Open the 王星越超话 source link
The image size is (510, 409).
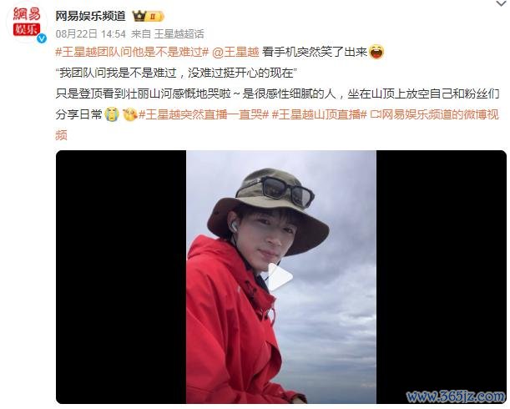pyautogui.click(x=179, y=34)
